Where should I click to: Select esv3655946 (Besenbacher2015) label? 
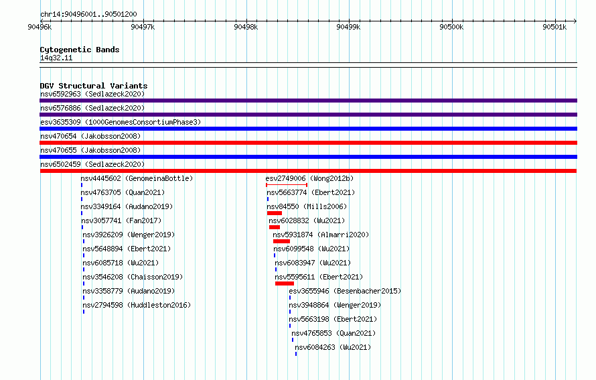pyautogui.click(x=345, y=291)
